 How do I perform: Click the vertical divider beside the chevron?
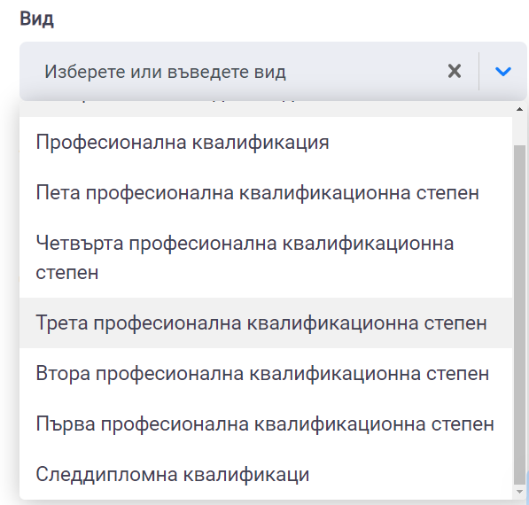tap(478, 71)
